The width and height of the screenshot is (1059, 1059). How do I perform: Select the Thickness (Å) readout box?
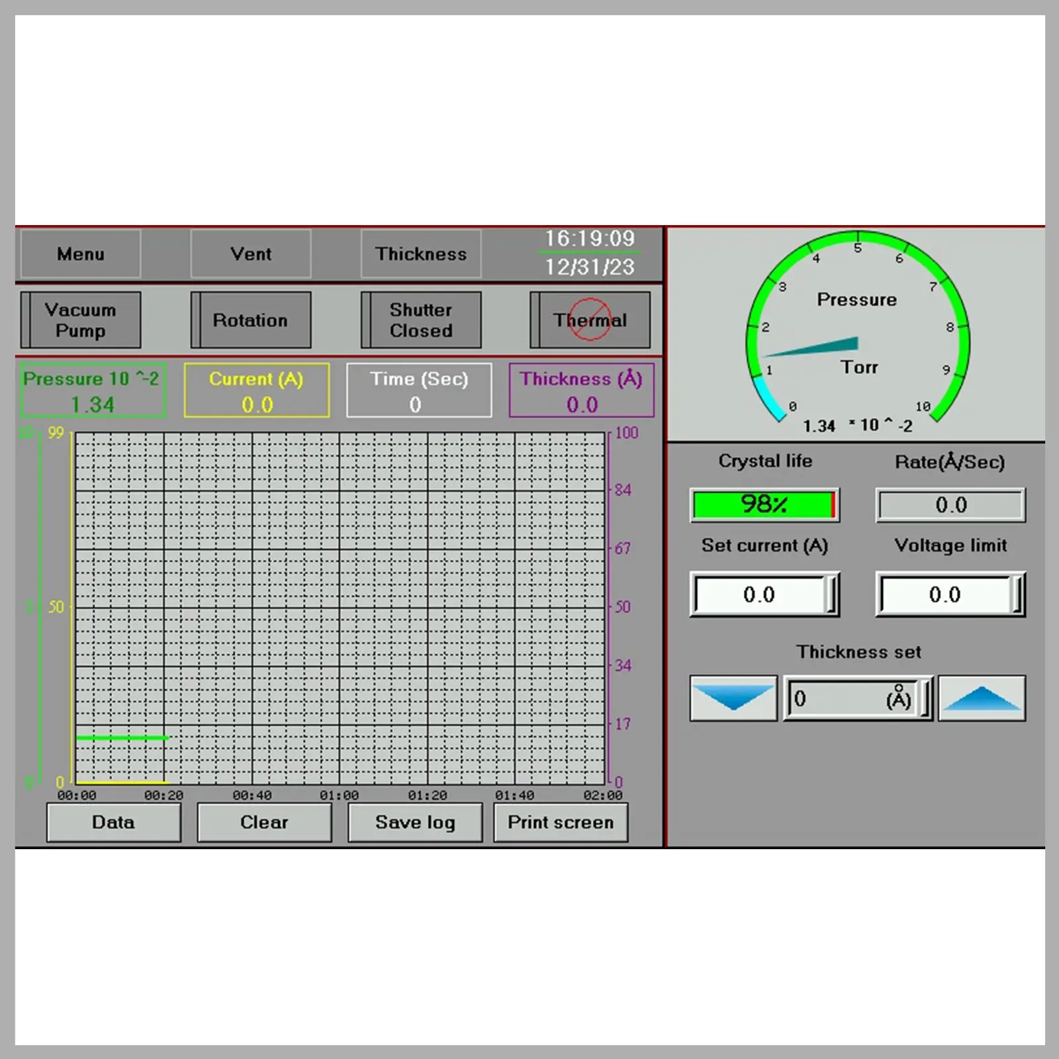coord(582,390)
